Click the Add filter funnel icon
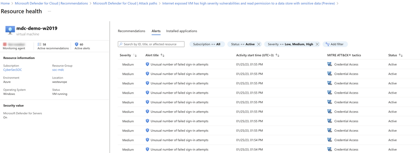The width and height of the screenshot is (420, 153). [x=328, y=44]
